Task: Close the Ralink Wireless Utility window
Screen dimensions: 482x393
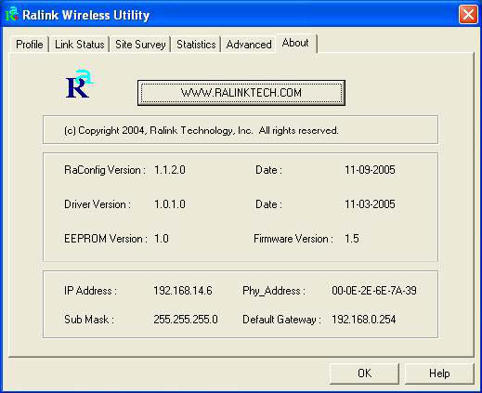Action: pyautogui.click(x=468, y=15)
